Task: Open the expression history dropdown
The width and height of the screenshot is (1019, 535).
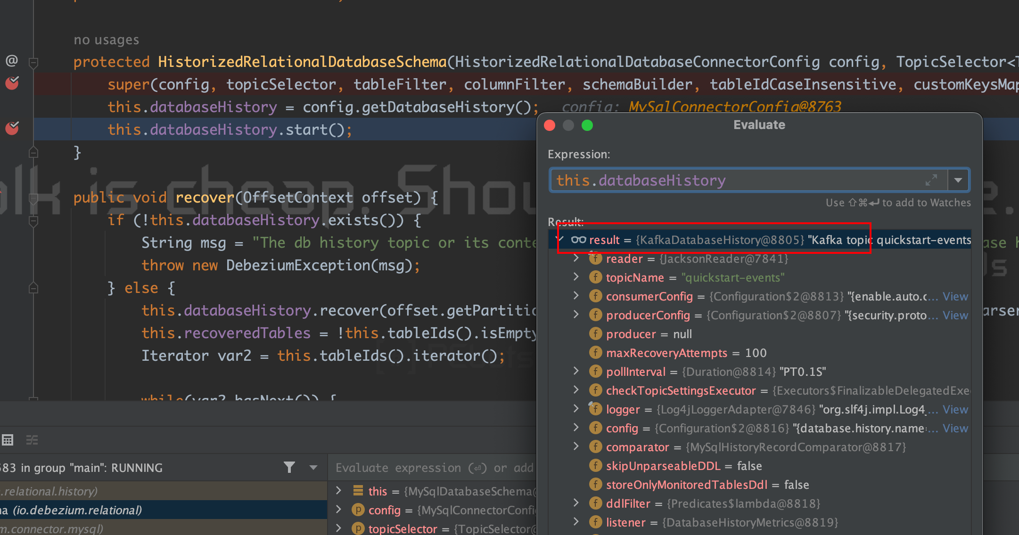Action: tap(958, 180)
